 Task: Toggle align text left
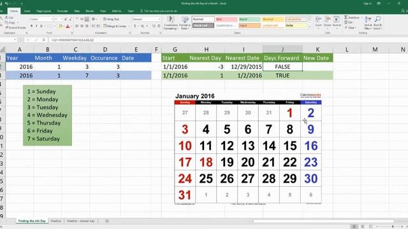(77, 26)
